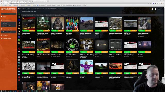
Task: View Details for BMP and BTR
Action: tap(134, 31)
